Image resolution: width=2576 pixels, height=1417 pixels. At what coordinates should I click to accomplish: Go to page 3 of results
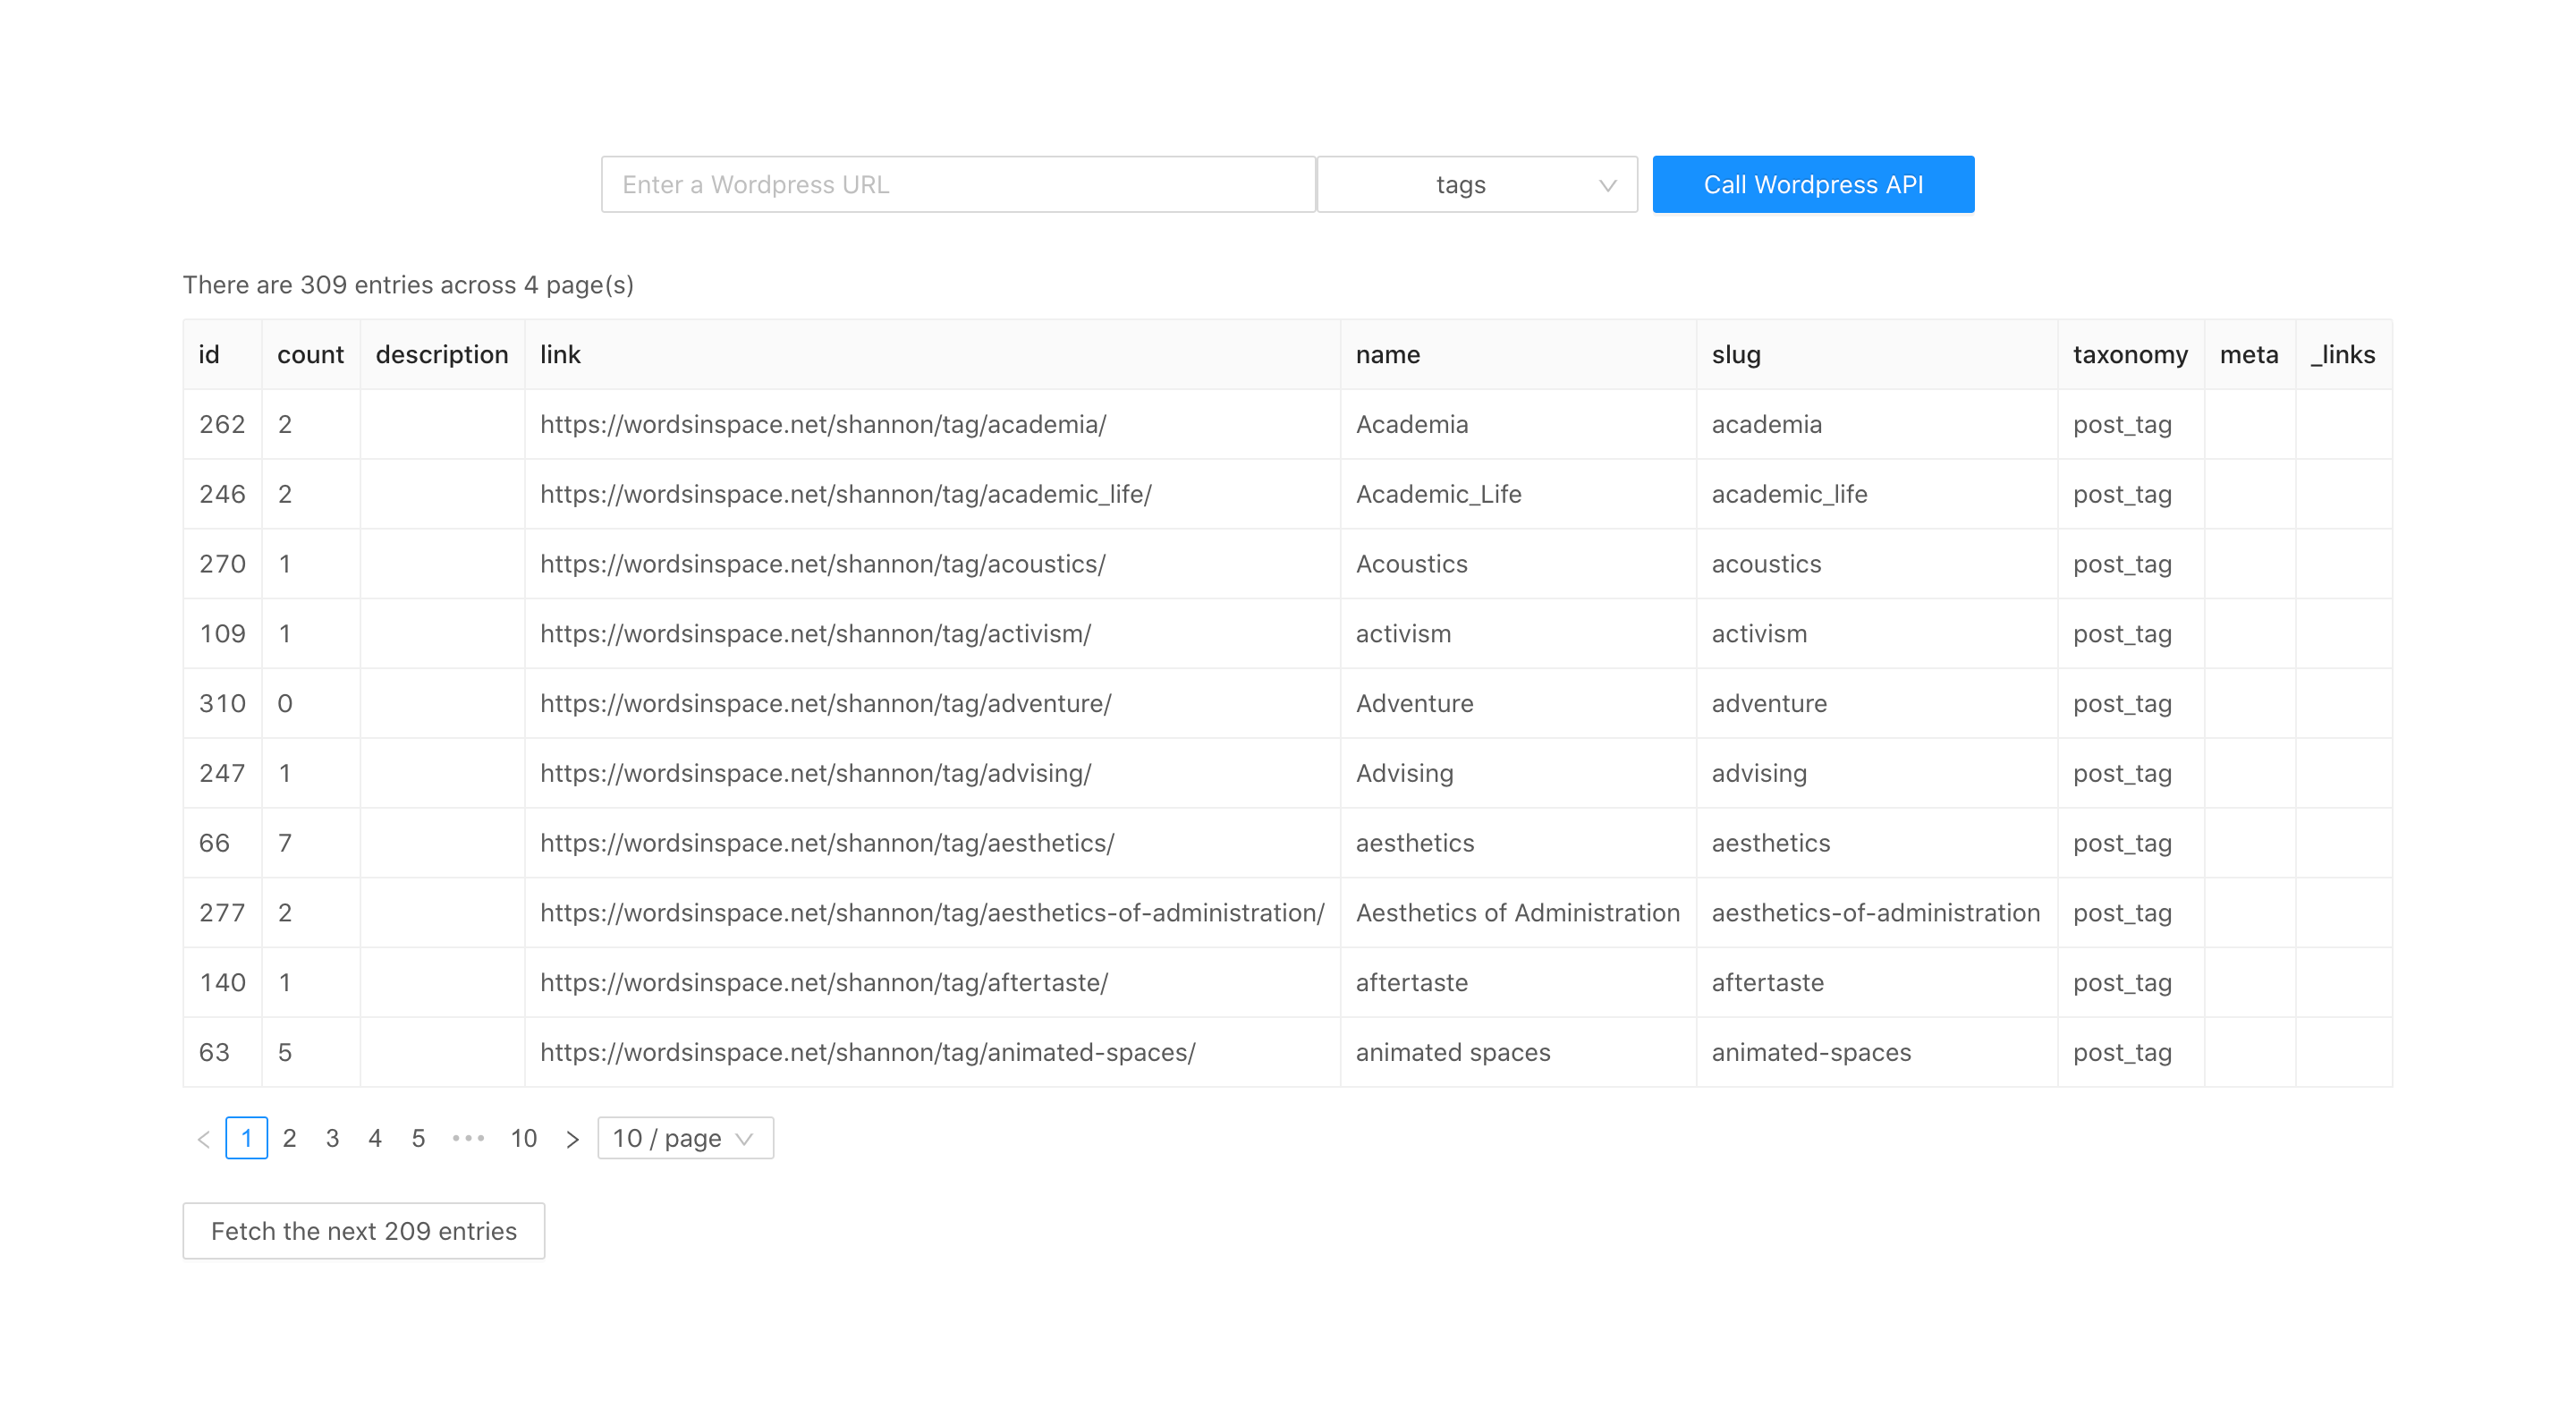click(x=332, y=1138)
